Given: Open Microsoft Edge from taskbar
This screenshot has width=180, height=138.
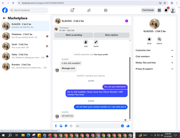Looking at the screenshot, I should click(28, 135).
